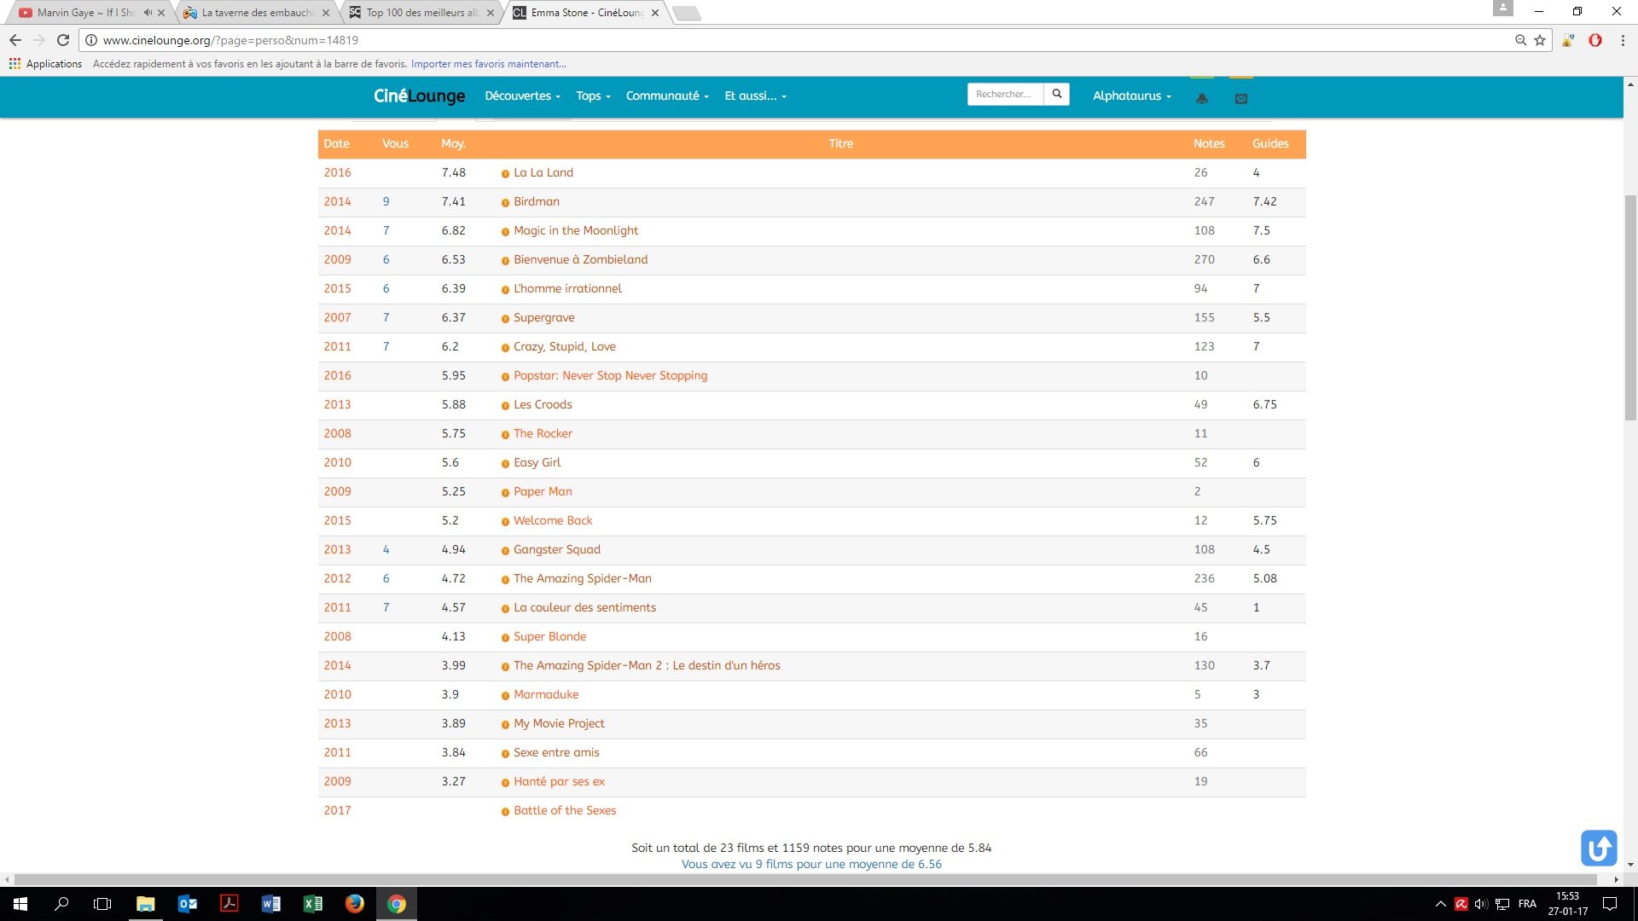
Task: Open Firefox from the taskbar
Action: [354, 904]
